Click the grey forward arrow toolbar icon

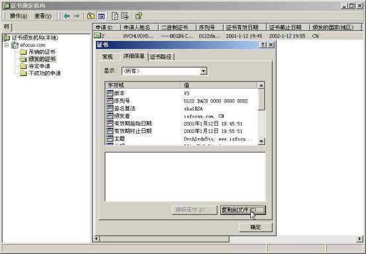point(77,16)
